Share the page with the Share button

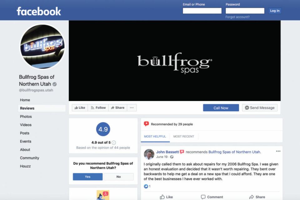coord(118,108)
